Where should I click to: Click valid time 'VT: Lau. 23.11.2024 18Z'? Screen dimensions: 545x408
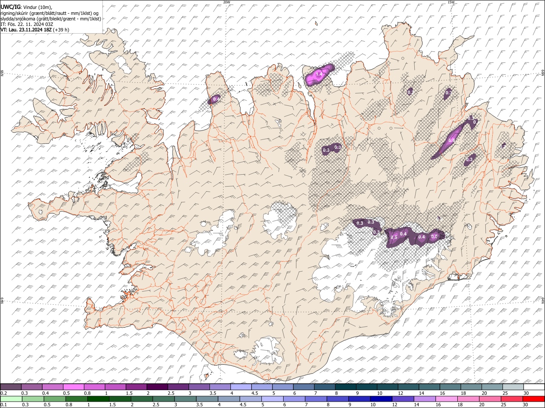pyautogui.click(x=26, y=30)
